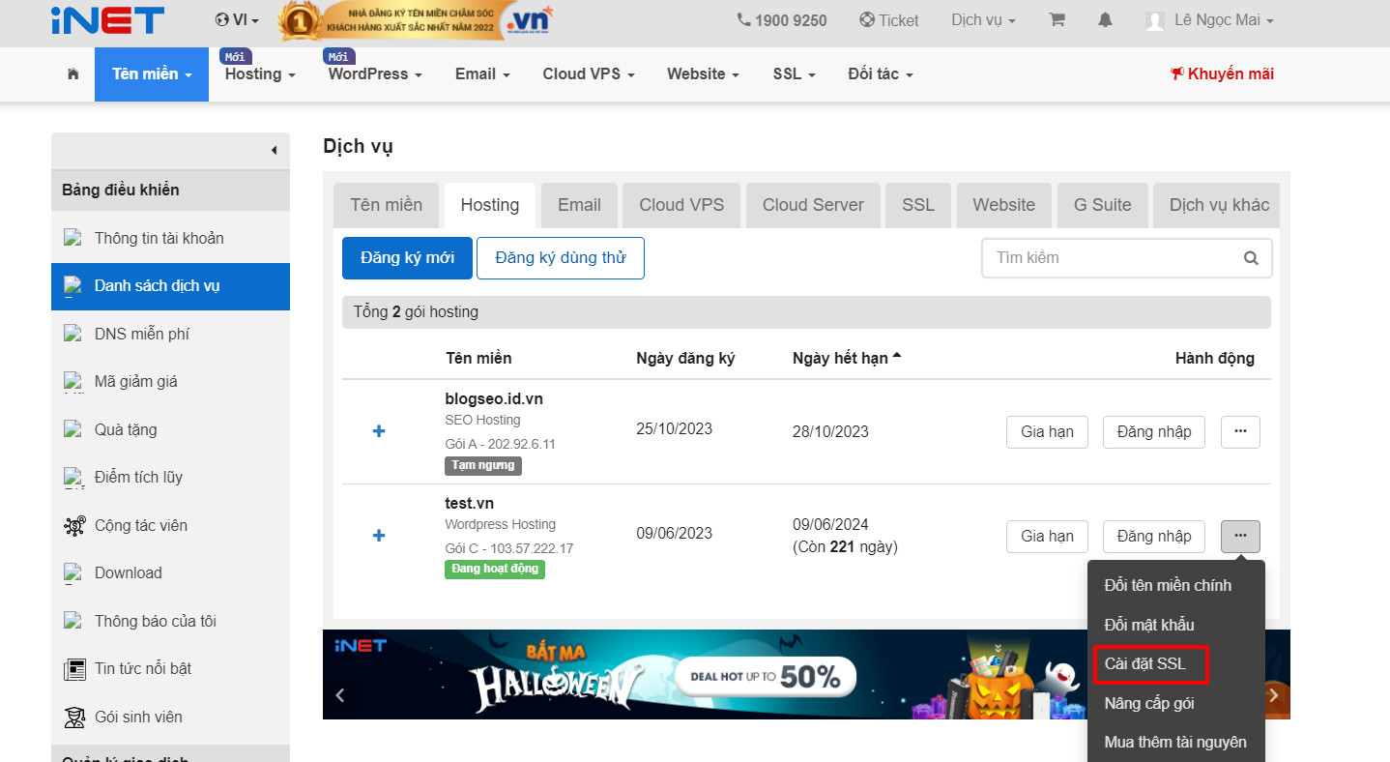Click the home icon in navigation bar

coord(72,73)
